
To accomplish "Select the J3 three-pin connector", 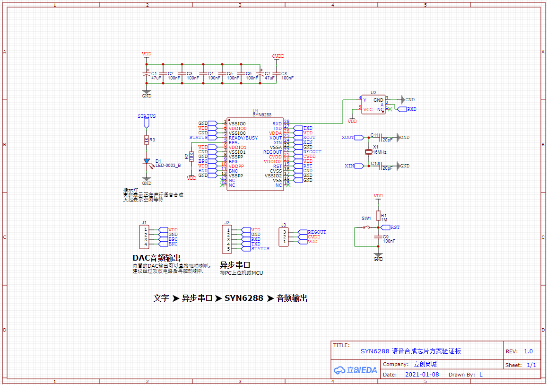I will [284, 237].
